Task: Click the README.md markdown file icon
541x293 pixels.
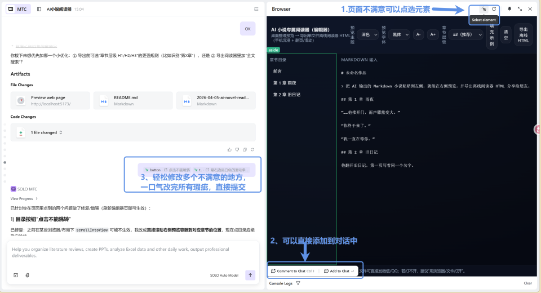Action: click(104, 101)
